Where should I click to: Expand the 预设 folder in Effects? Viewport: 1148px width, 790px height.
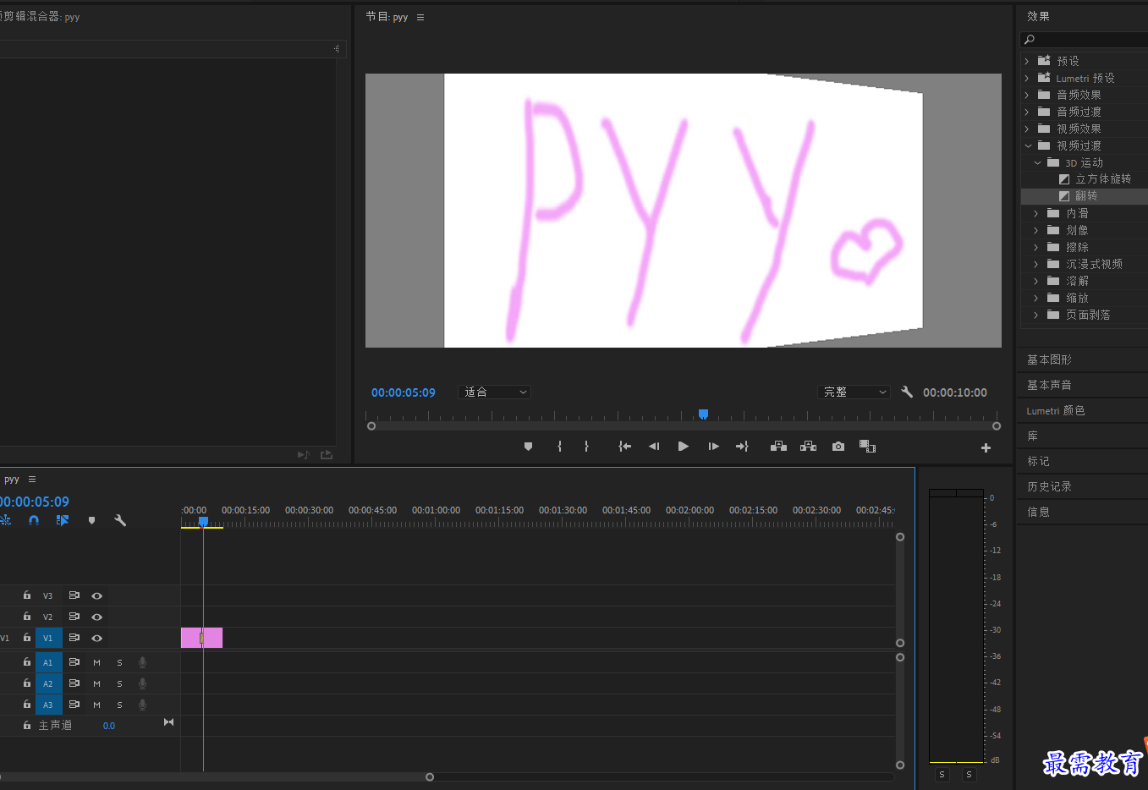(x=1027, y=61)
